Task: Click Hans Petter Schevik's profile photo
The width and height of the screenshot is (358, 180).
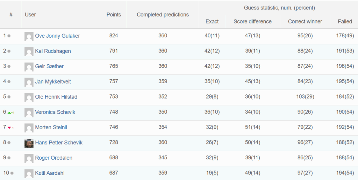Action: [x=29, y=143]
